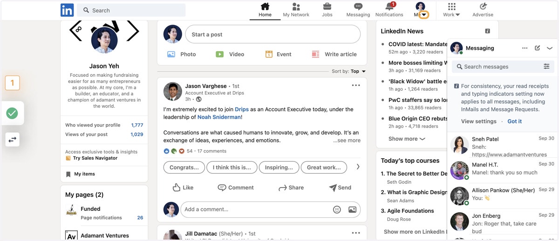Open Messaging in the top navigation

358,10
